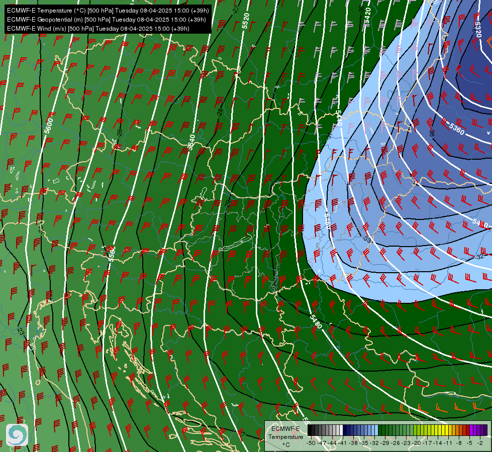Click the -35 tick label in legend
This screenshot has height=452, width=492.
(364, 443)
